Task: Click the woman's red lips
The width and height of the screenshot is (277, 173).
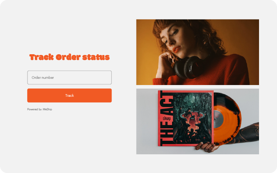Action: 176,49
